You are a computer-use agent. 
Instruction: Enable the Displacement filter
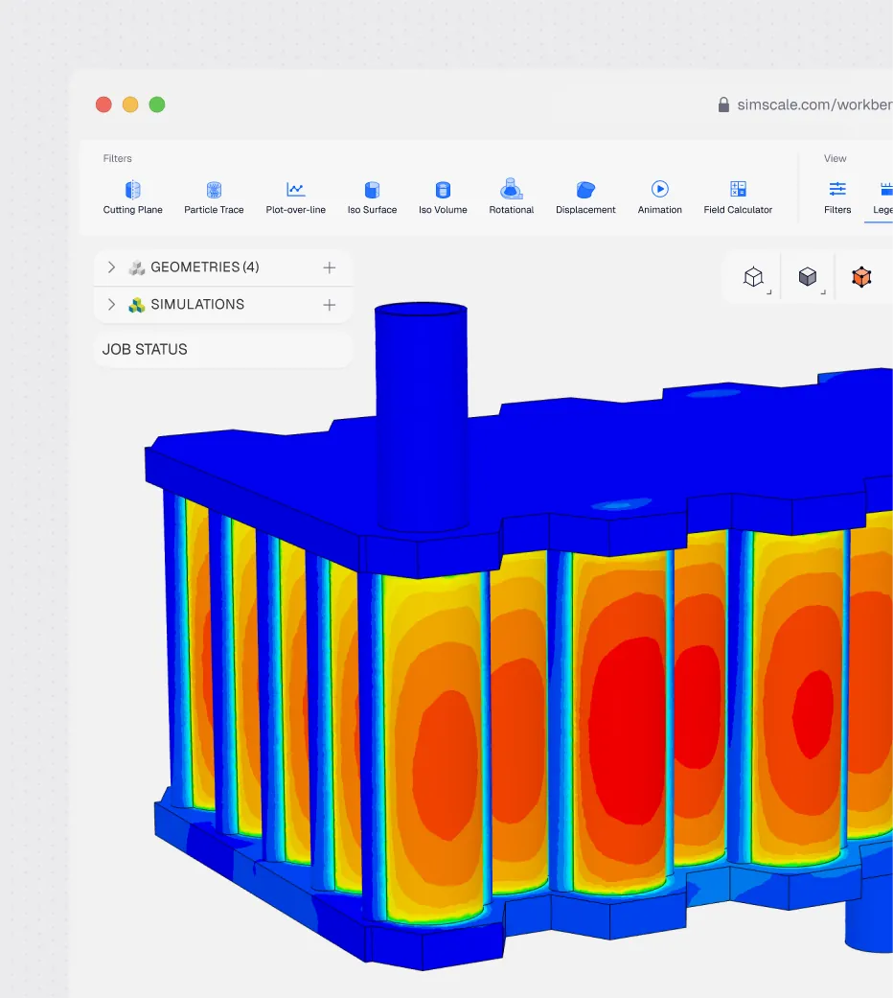585,197
